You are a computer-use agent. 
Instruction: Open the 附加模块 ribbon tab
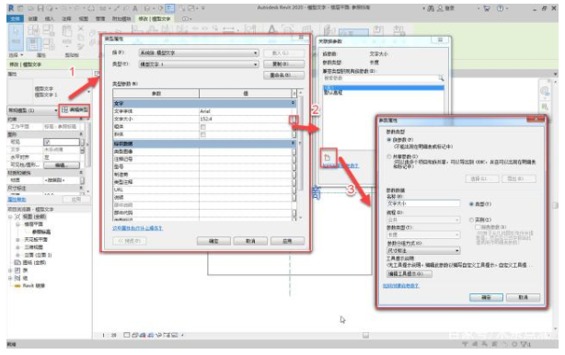click(121, 18)
